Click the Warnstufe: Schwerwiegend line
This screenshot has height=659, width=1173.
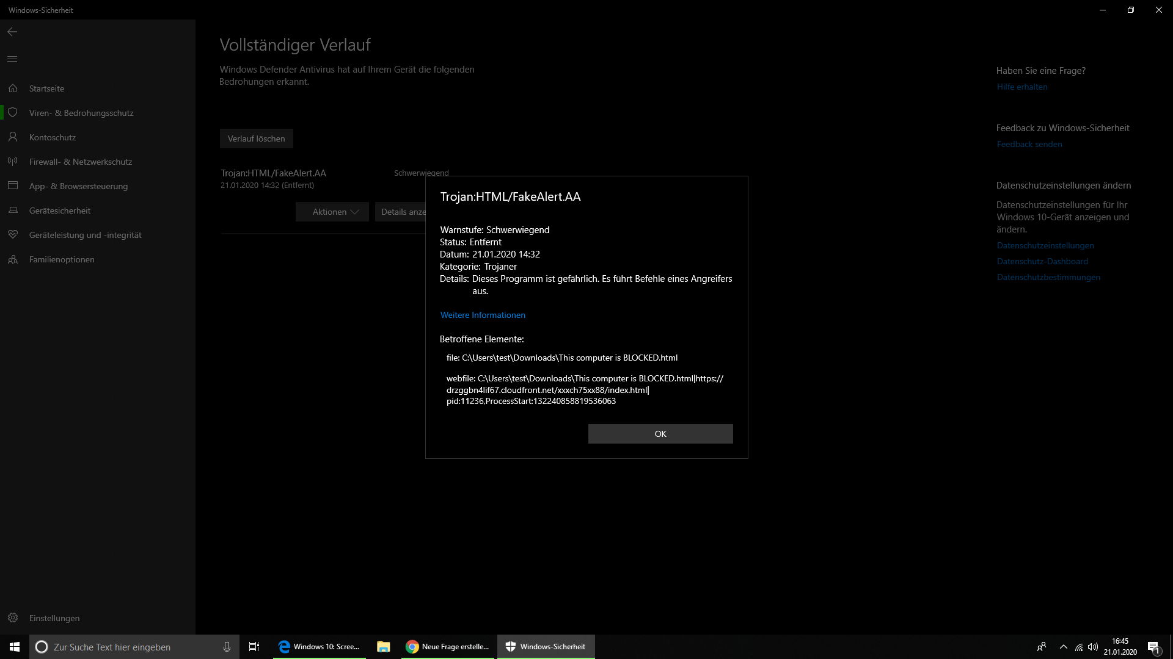(x=495, y=230)
